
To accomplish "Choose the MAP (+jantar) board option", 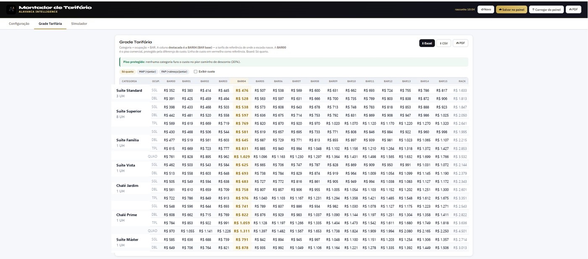I will tap(147, 72).
